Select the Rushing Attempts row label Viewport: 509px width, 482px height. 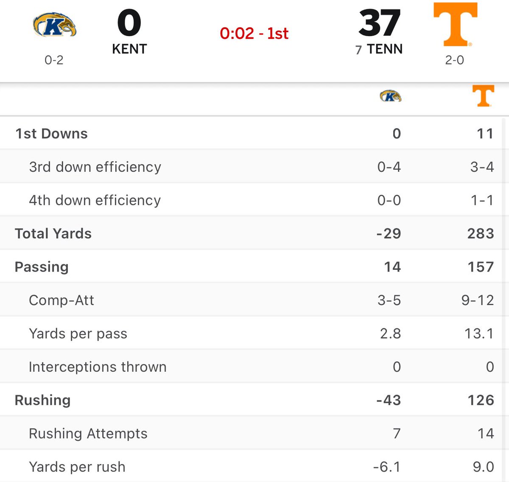(88, 434)
